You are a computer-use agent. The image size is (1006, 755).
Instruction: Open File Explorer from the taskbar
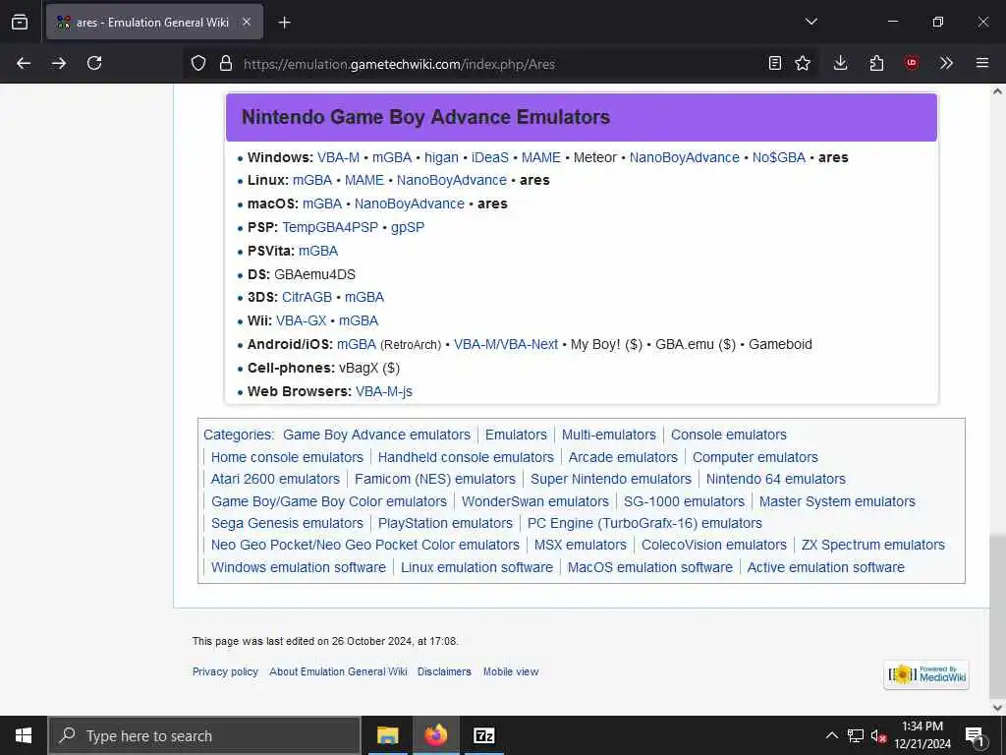387,735
